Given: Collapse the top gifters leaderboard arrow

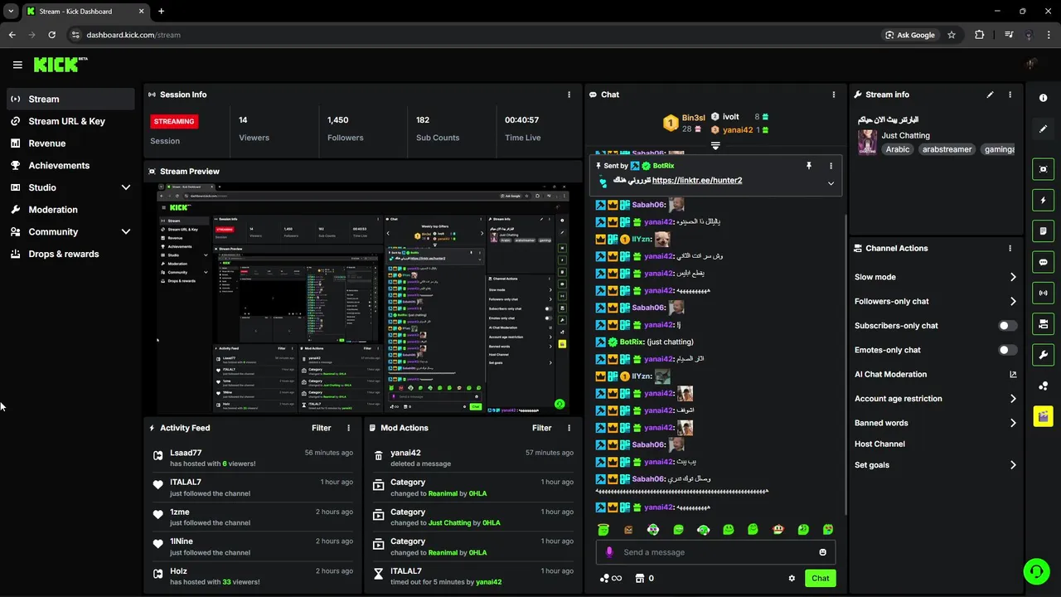Looking at the screenshot, I should point(715,145).
